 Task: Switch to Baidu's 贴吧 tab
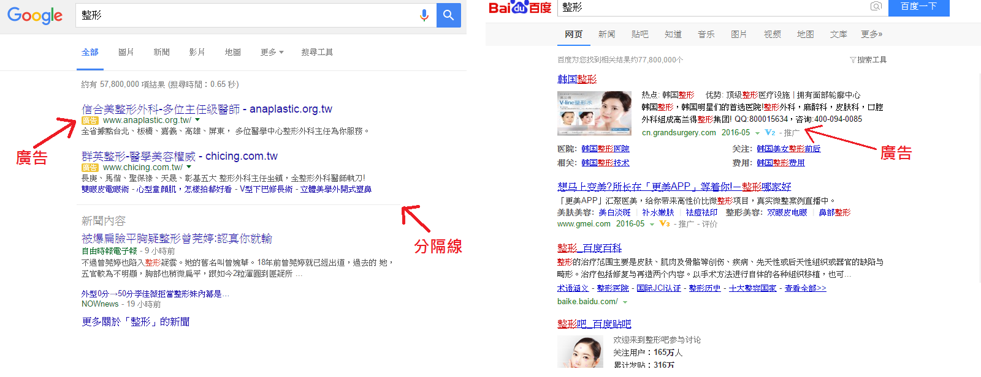[640, 34]
